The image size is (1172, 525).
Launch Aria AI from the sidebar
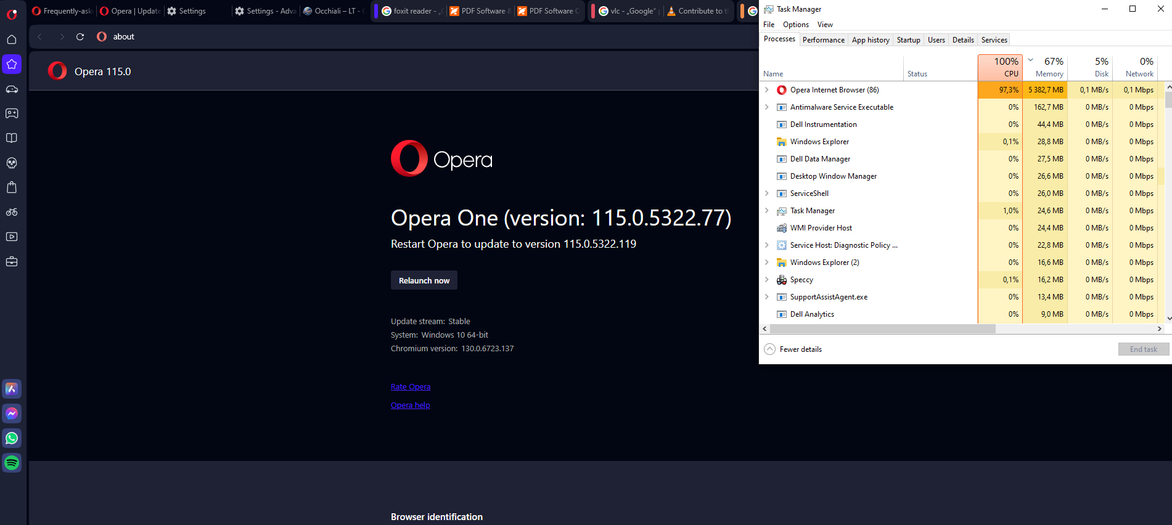tap(12, 389)
